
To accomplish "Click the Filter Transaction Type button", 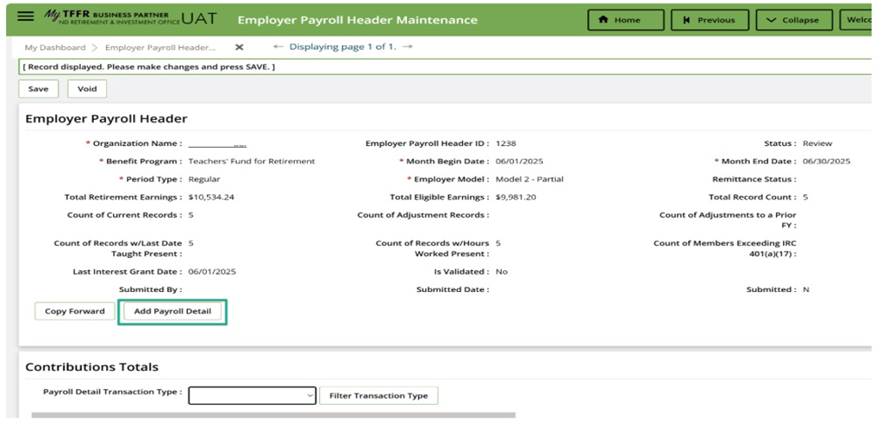I will pyautogui.click(x=378, y=395).
